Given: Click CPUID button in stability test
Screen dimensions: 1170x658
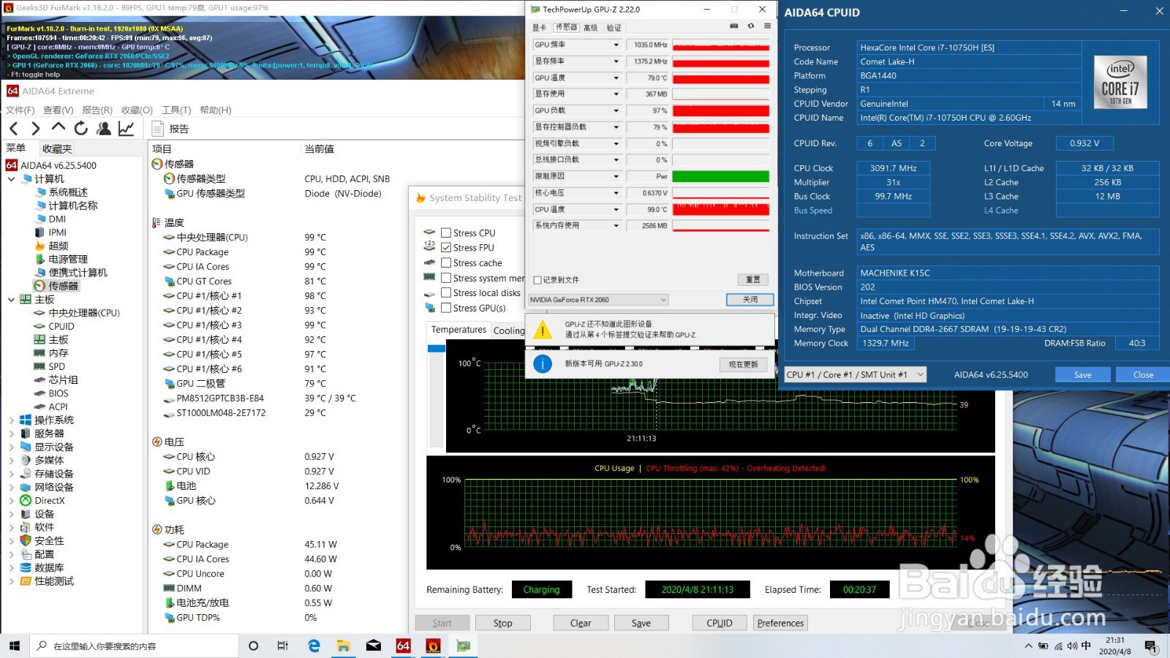Looking at the screenshot, I should point(720,623).
